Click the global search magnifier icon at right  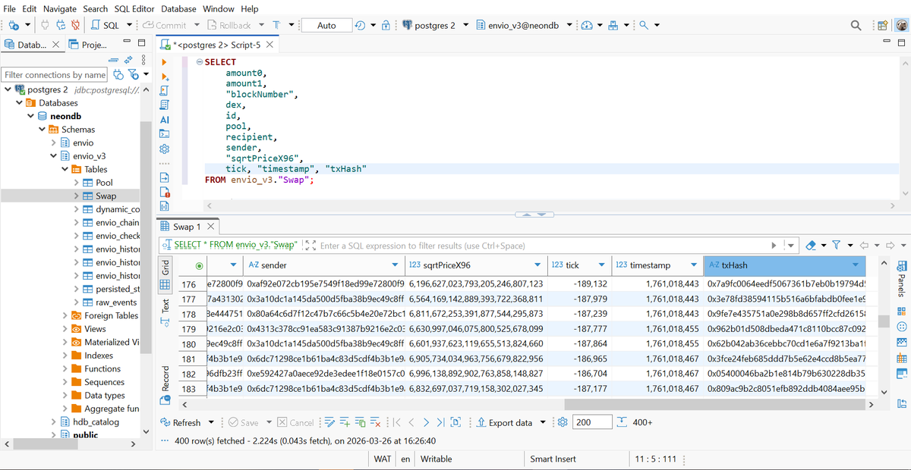856,25
